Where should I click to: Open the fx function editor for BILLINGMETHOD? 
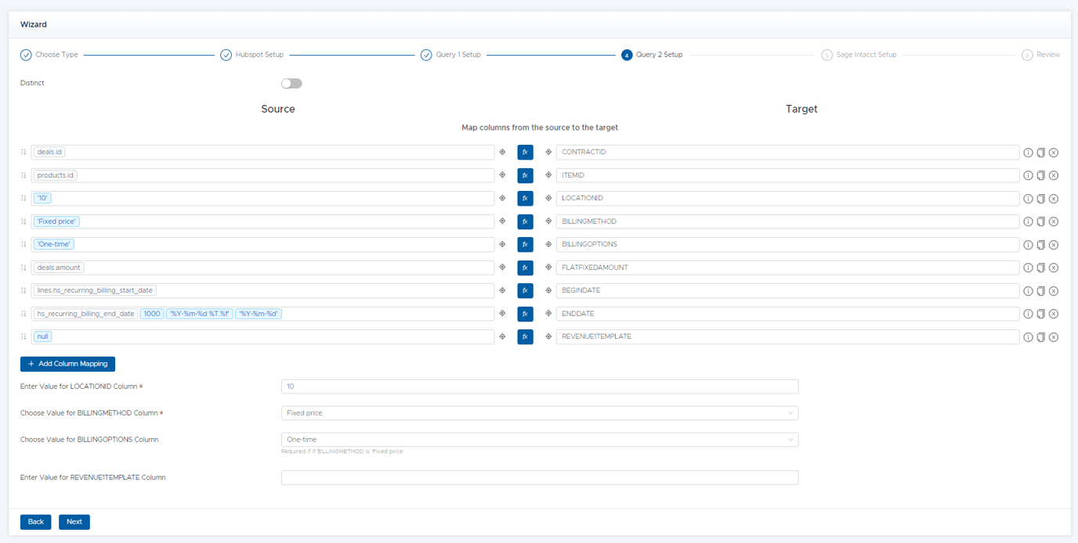click(525, 221)
